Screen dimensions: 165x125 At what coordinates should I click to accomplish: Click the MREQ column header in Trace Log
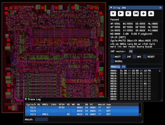pyautogui.click(x=45, y=104)
